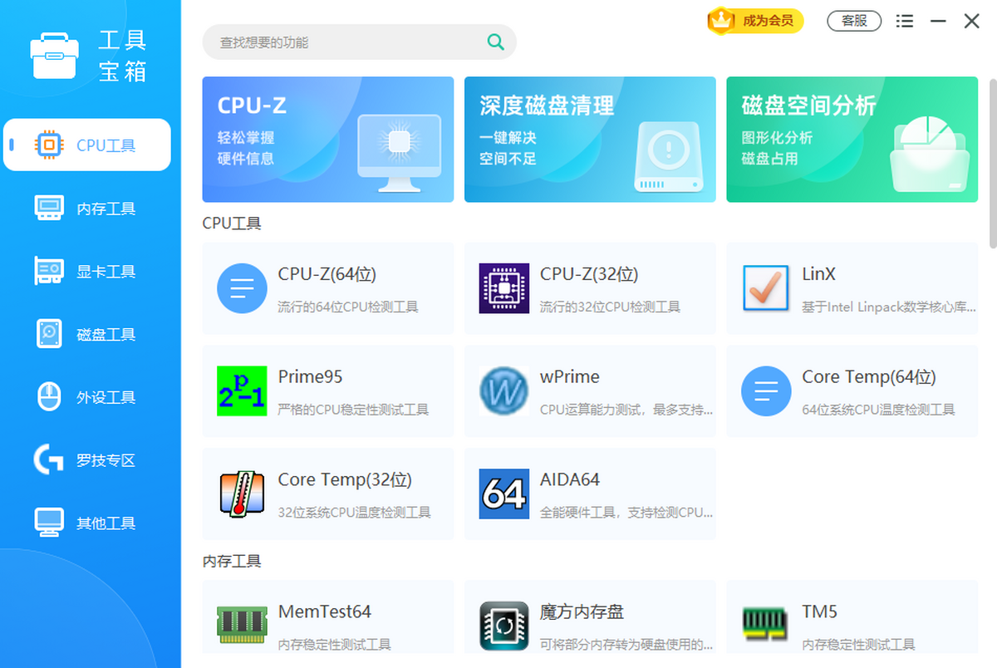Switch to 显卡工具 category label
997x668 pixels.
[x=106, y=272]
